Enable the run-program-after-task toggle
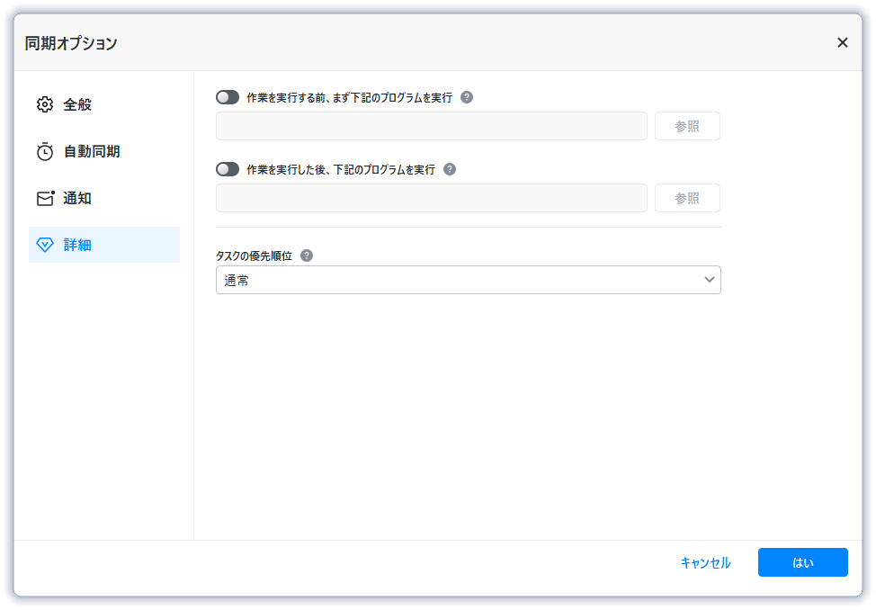 pyautogui.click(x=228, y=169)
